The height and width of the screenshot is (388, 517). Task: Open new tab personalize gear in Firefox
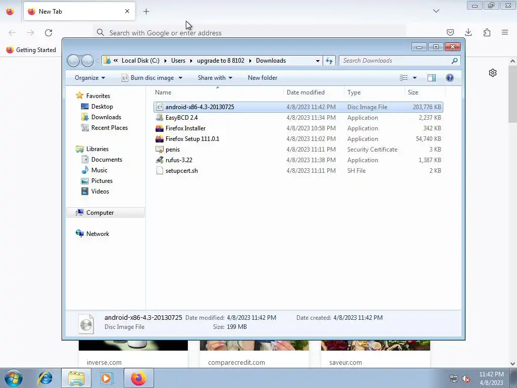[x=493, y=73]
